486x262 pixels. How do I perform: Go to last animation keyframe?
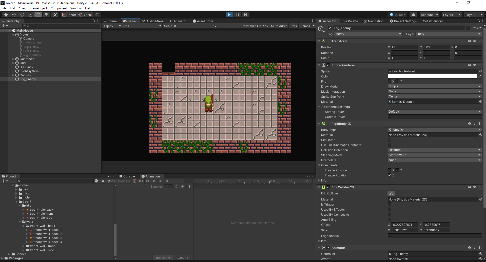click(x=167, y=181)
